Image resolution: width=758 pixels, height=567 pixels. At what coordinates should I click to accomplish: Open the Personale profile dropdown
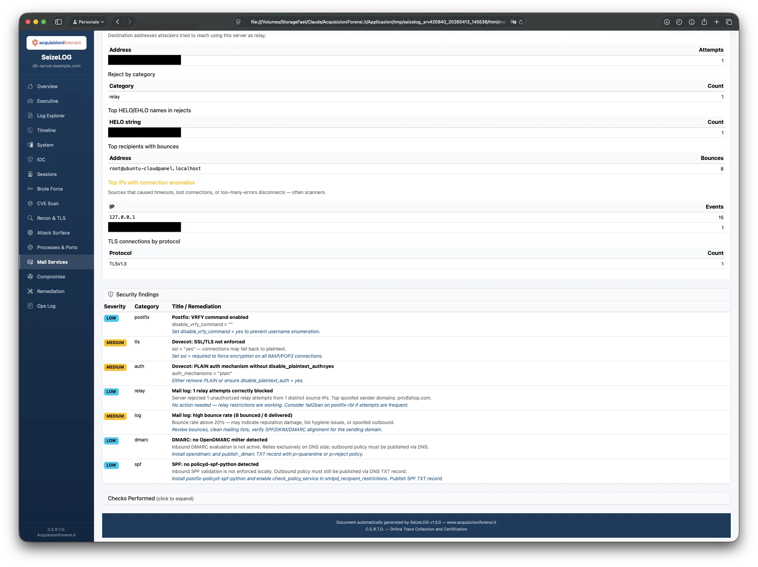(x=88, y=21)
